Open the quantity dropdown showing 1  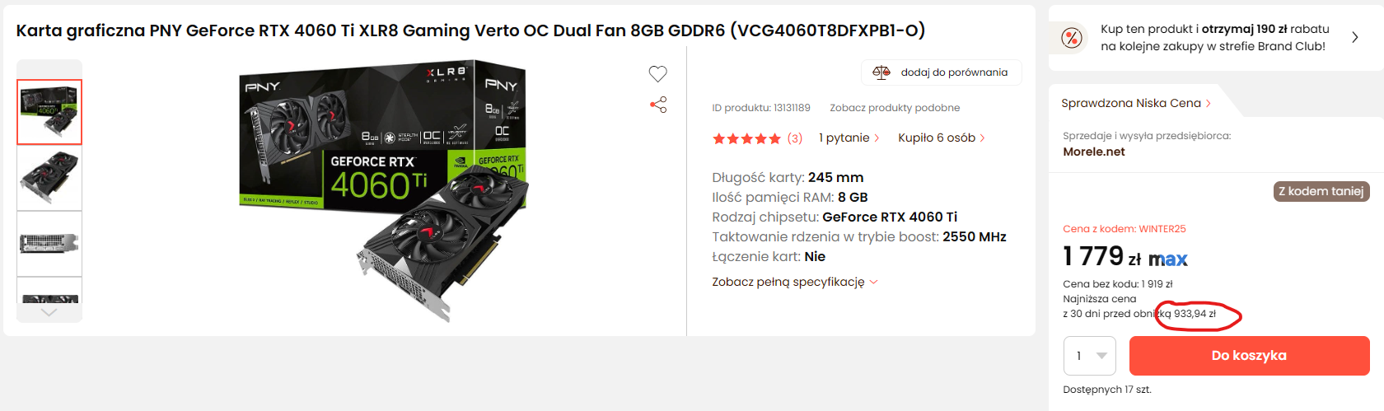coord(1090,356)
